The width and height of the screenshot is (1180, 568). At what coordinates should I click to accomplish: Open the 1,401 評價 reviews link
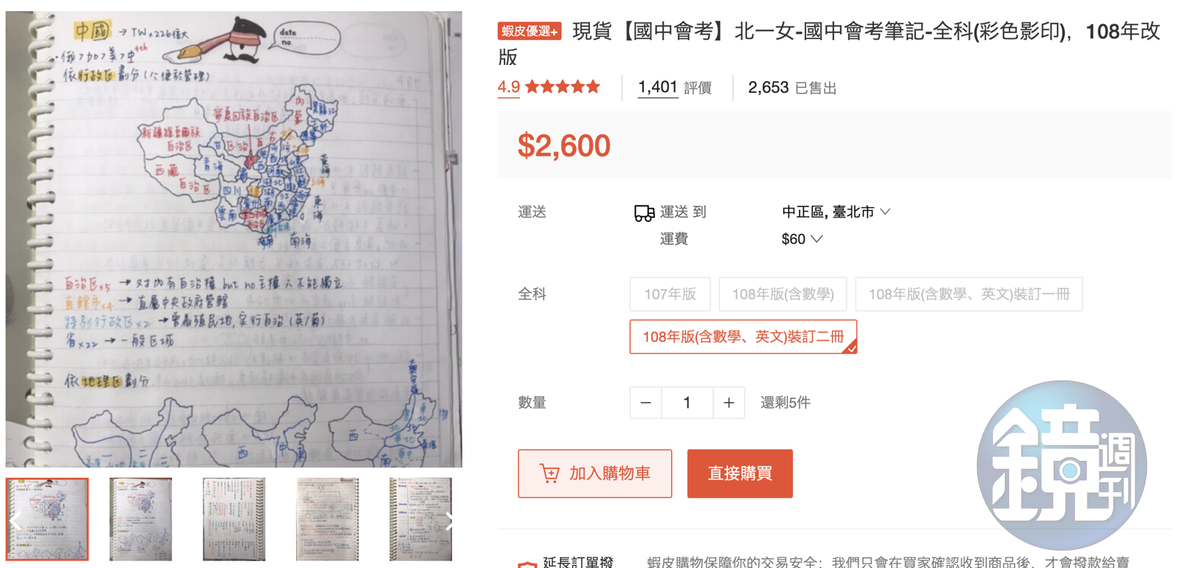[x=674, y=88]
